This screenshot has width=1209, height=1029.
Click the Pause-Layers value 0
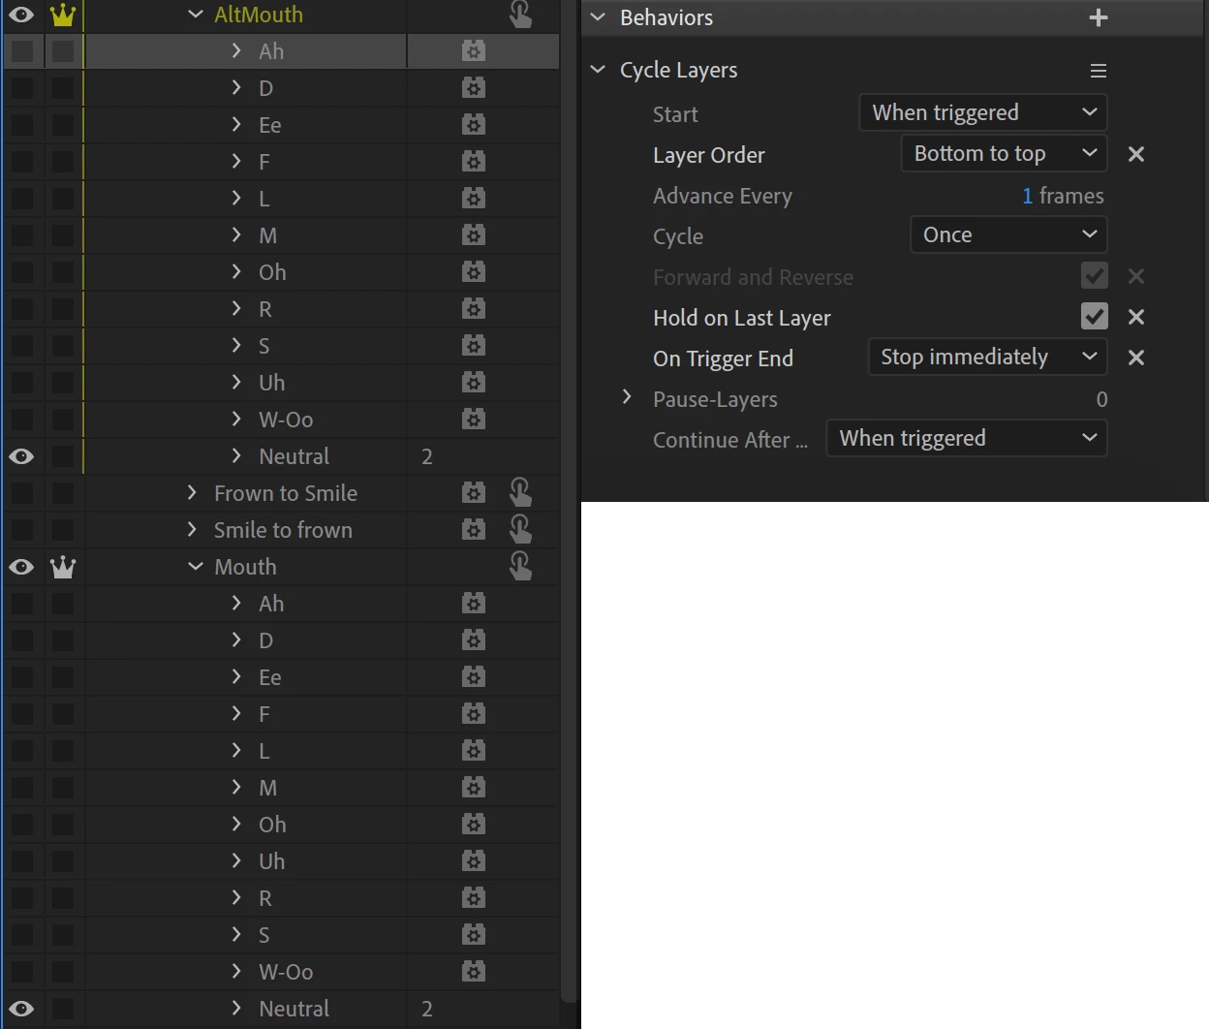coord(1101,399)
